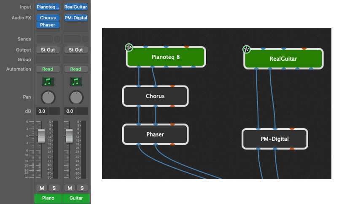Open the empty Audio FX slot on Guitar
339x204 pixels.
(75, 27)
